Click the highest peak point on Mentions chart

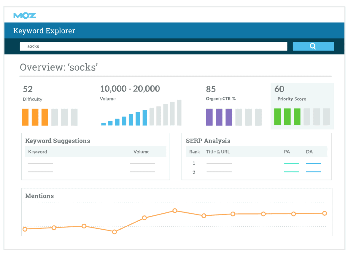(x=175, y=211)
